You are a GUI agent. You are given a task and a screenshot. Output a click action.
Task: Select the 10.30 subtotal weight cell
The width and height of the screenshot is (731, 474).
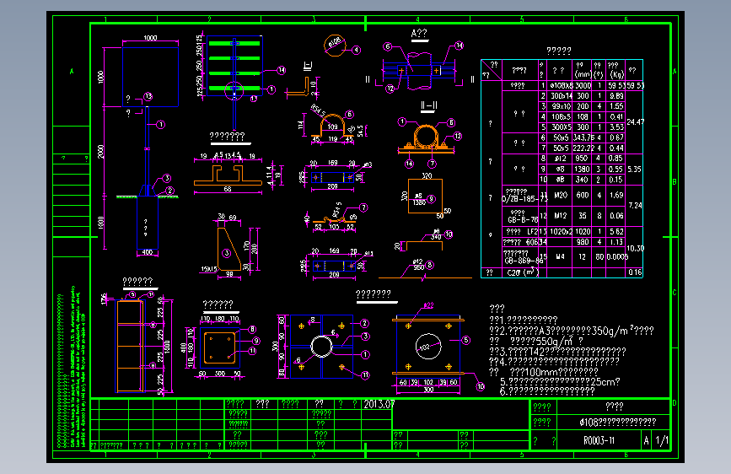tap(635, 249)
